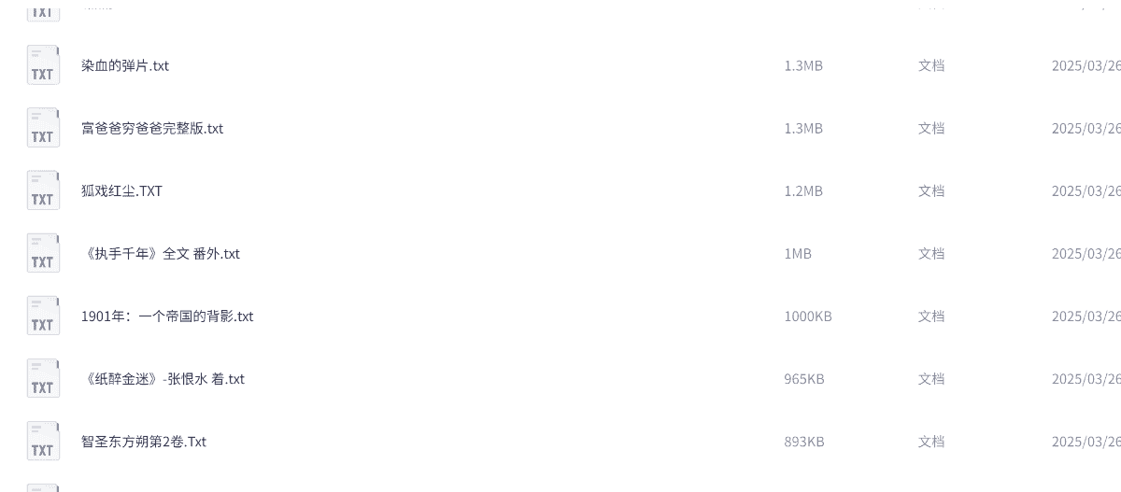Click the file name 狐戏红尘.TXT
1121x492 pixels.
[x=121, y=190]
